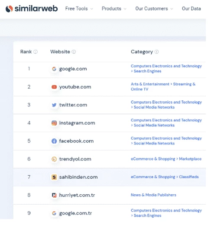Click the info icon next to Category
The width and height of the screenshot is (208, 225).
(x=156, y=51)
